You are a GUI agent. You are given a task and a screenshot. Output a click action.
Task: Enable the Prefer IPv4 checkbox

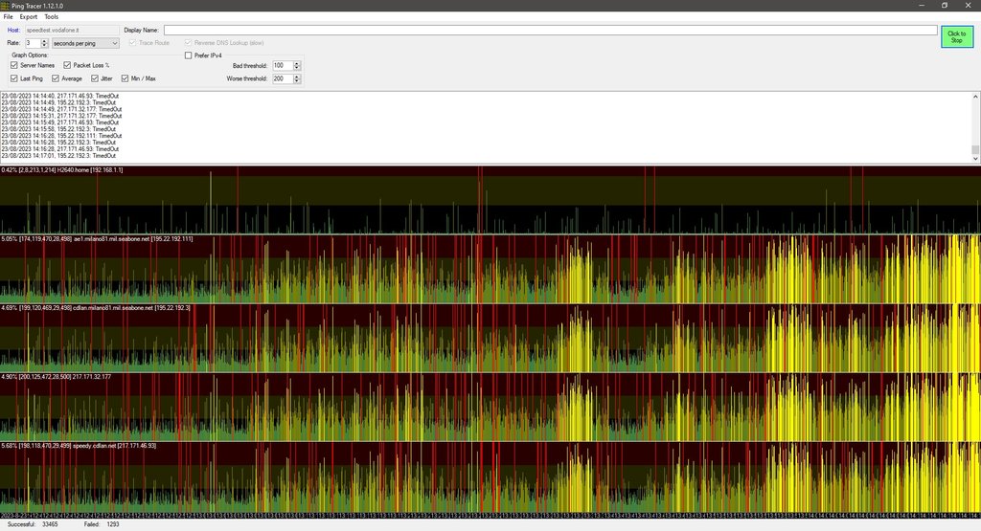click(x=189, y=55)
